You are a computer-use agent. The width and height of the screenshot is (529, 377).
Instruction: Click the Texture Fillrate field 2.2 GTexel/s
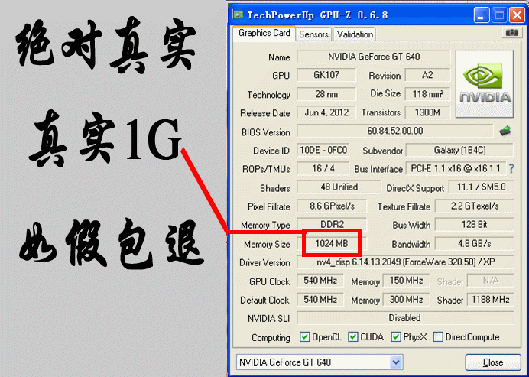click(475, 206)
